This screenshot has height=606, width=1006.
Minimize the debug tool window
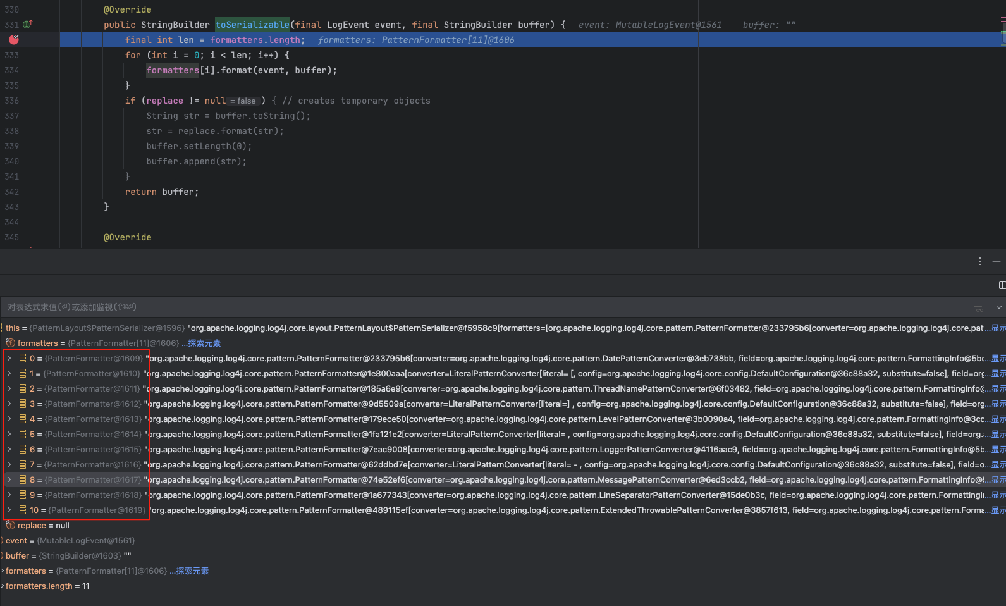pyautogui.click(x=997, y=261)
